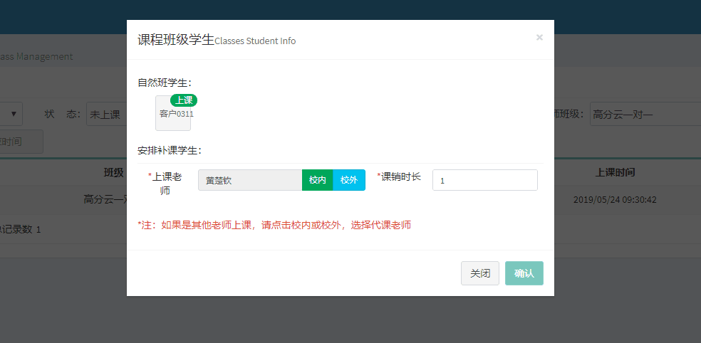701x343 pixels.
Task: Select the student card 客户0311
Action: click(x=173, y=114)
